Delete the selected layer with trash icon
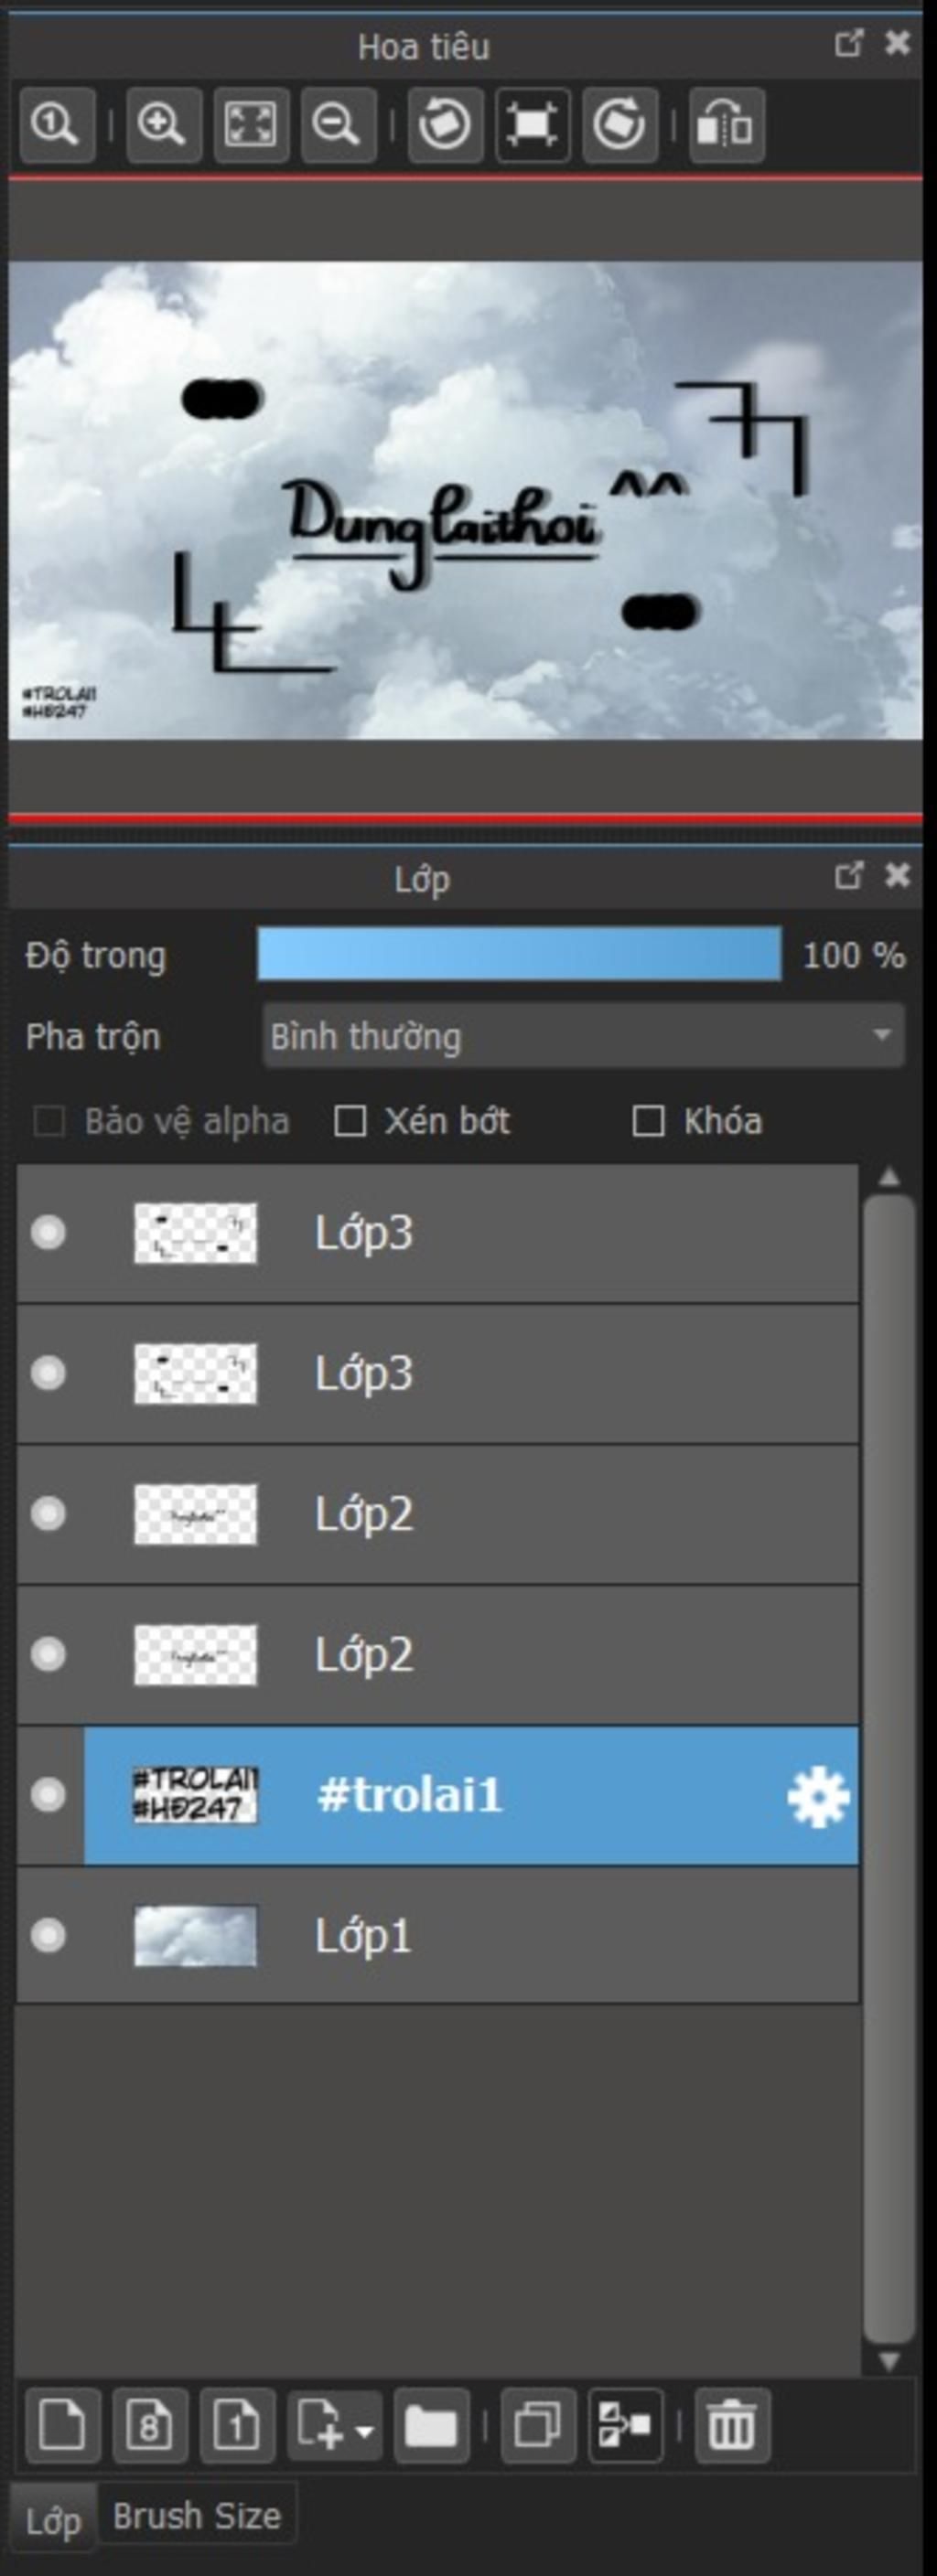This screenshot has width=937, height=2576. click(x=732, y=2425)
